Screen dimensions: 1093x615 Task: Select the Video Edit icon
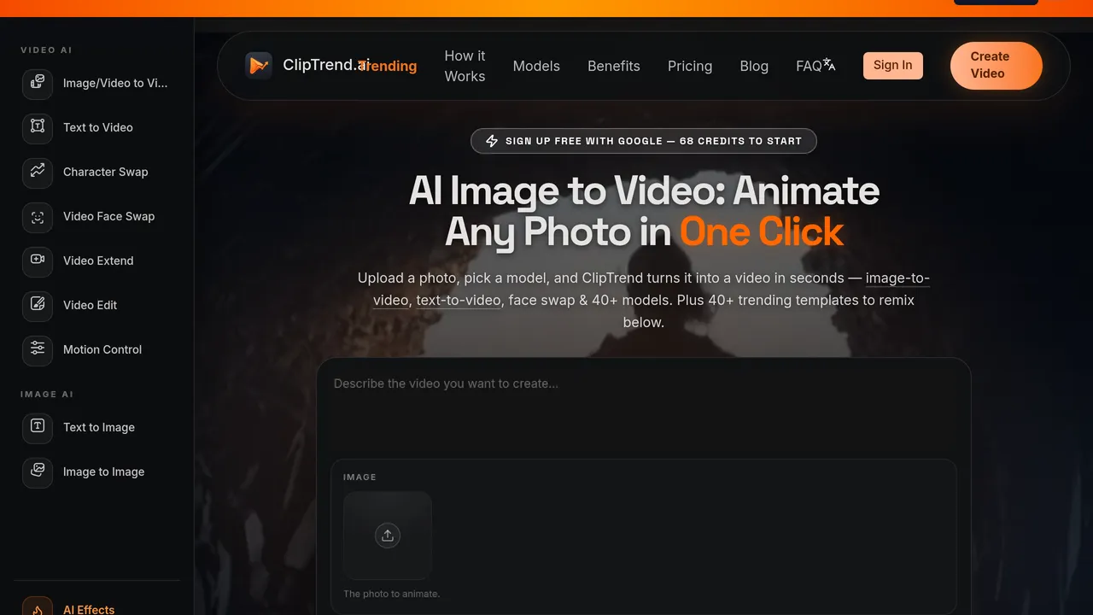(38, 305)
